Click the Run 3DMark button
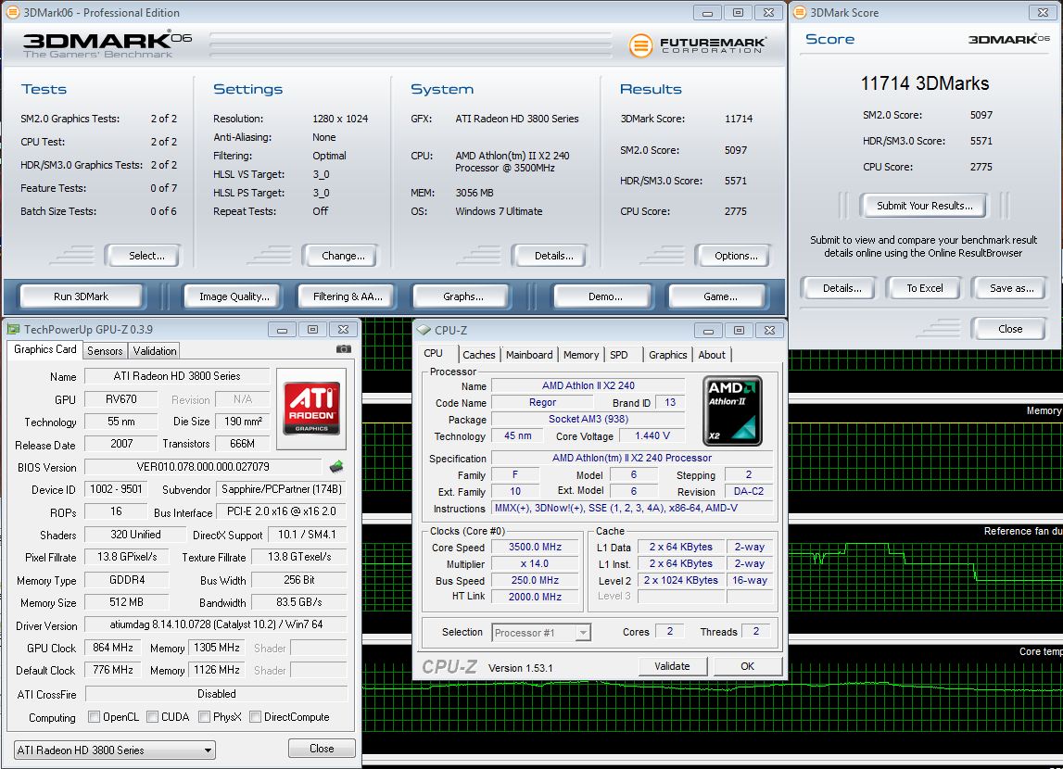1063x769 pixels. 82,296
